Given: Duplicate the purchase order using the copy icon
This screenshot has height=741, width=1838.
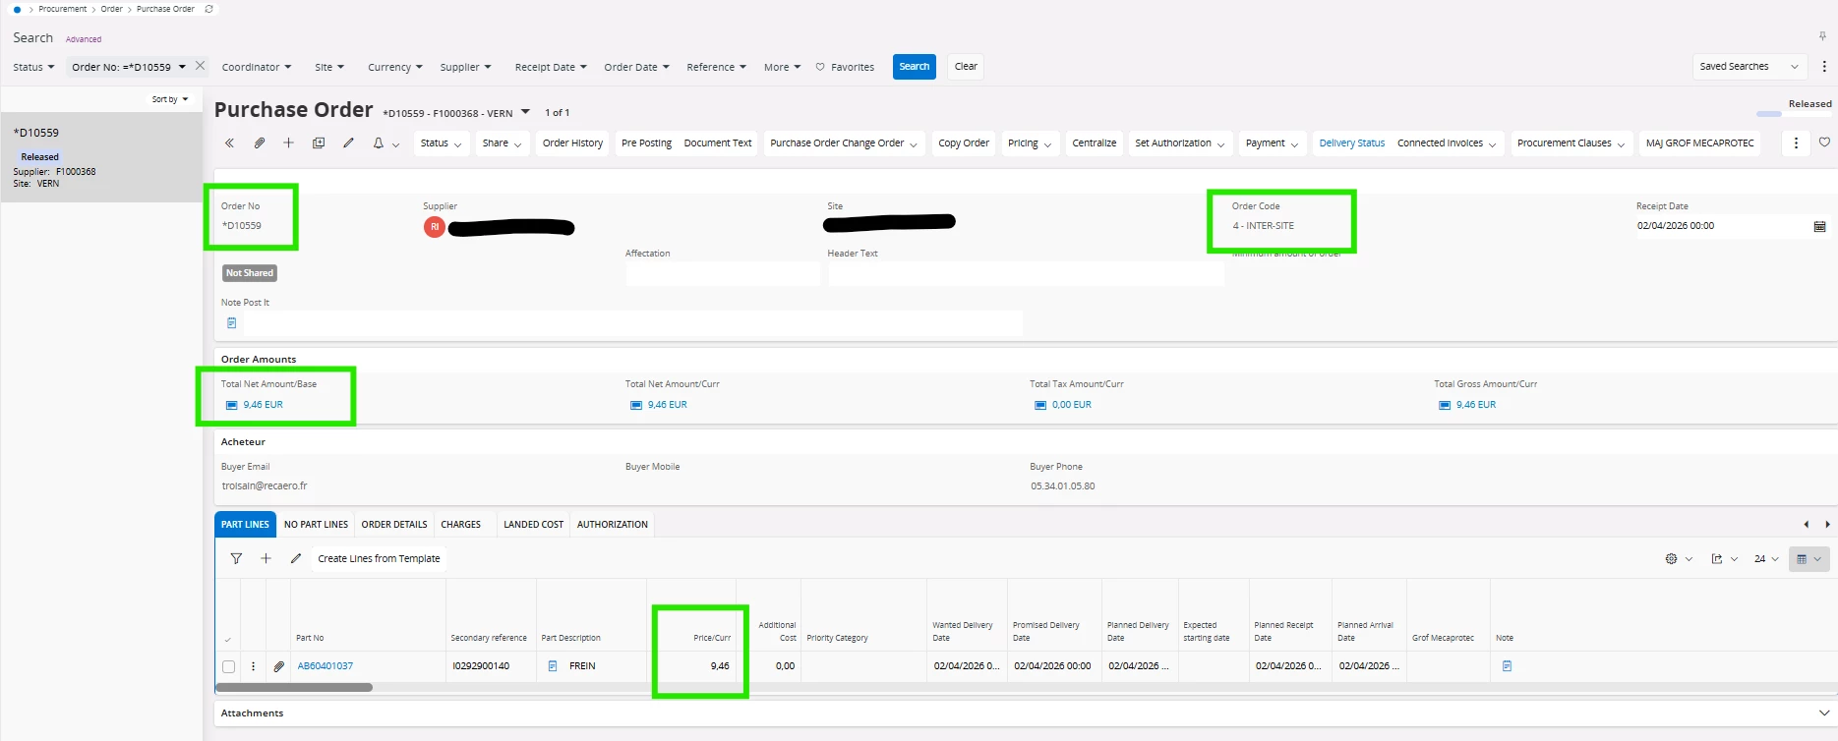Looking at the screenshot, I should (319, 143).
